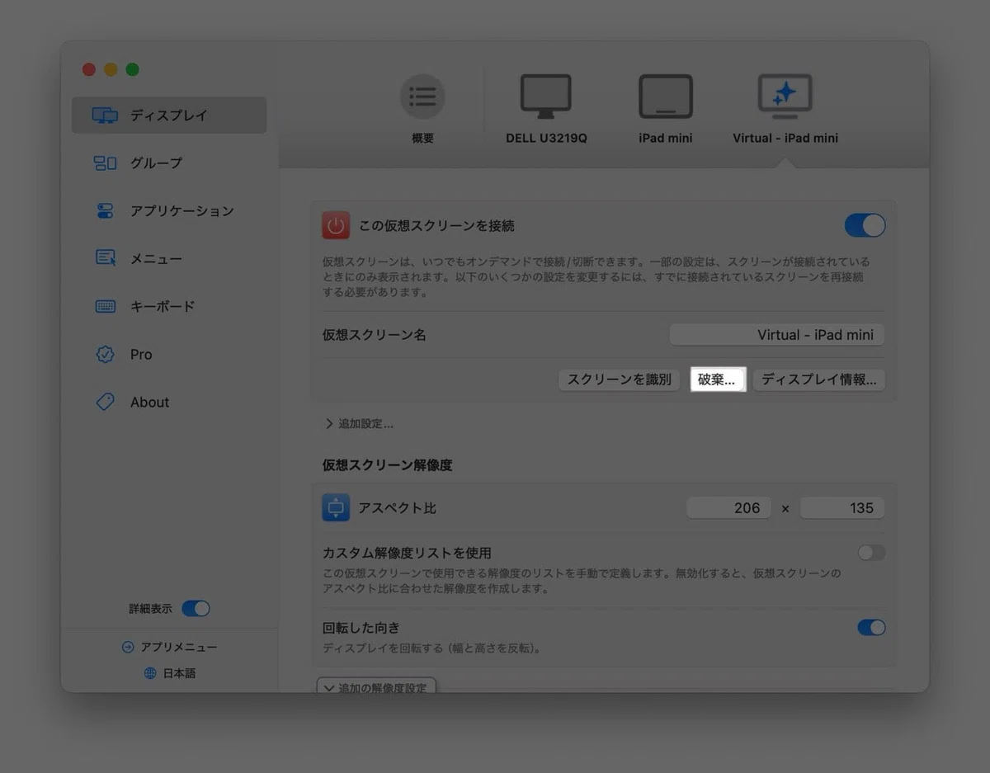Click the blue アスペクト比 icon
The width and height of the screenshot is (990, 773).
tap(336, 507)
